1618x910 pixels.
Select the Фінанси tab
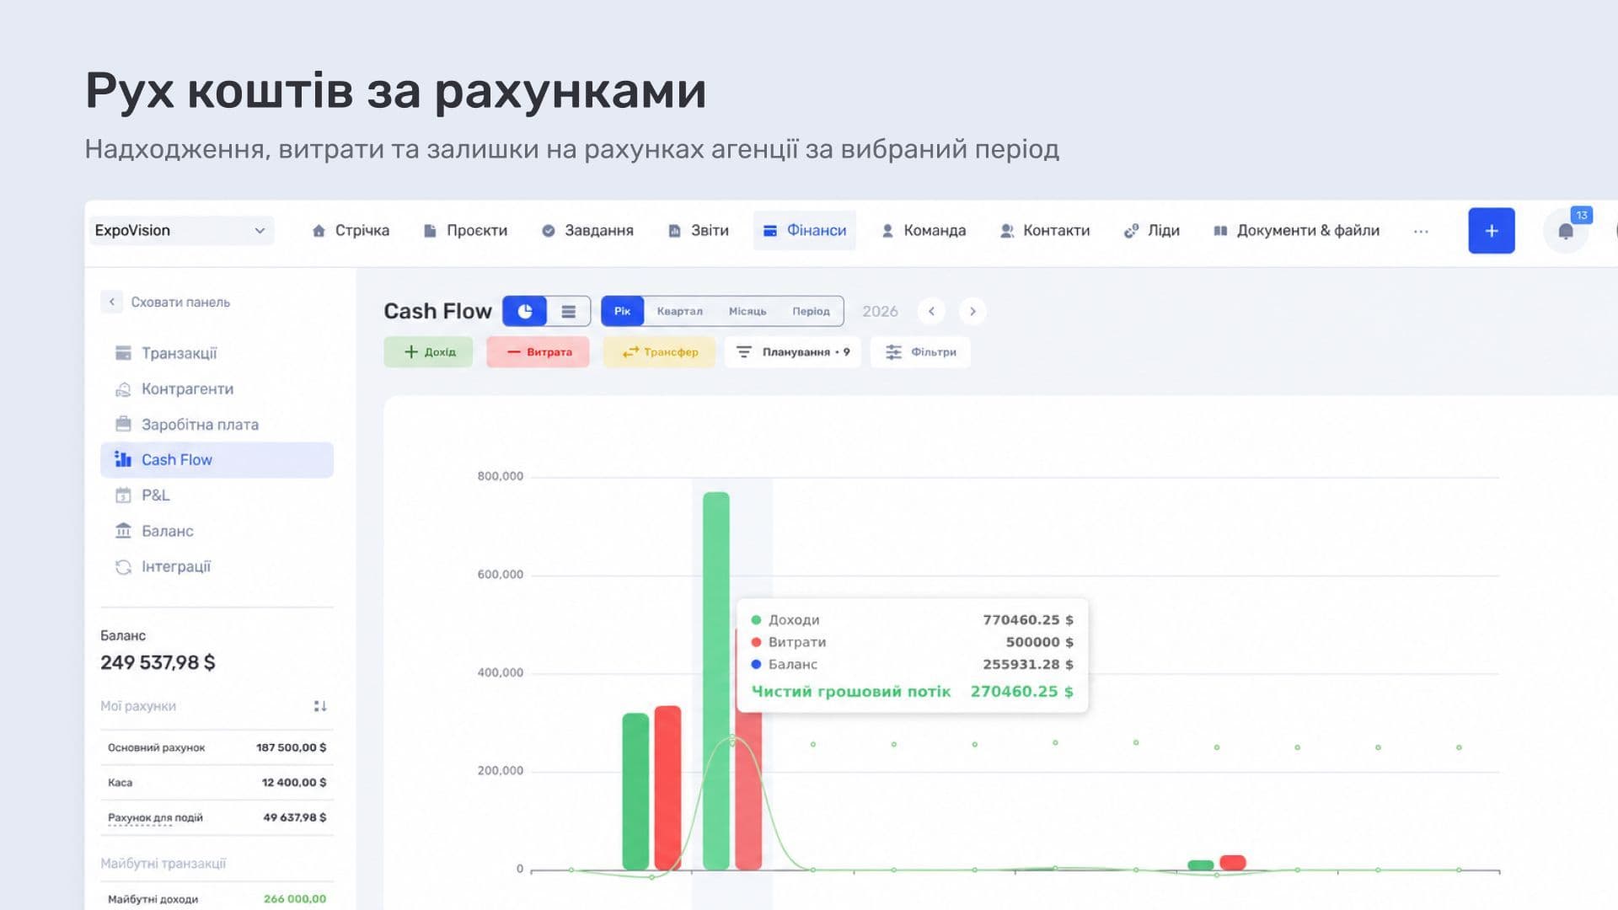click(x=805, y=230)
